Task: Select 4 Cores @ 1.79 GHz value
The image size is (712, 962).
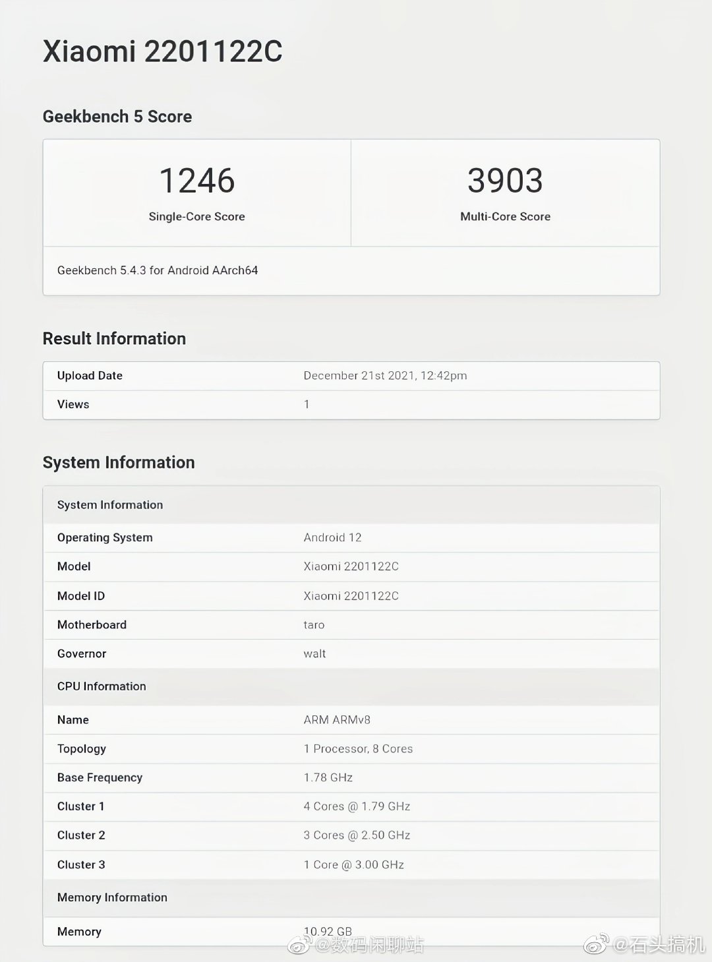Action: (357, 807)
